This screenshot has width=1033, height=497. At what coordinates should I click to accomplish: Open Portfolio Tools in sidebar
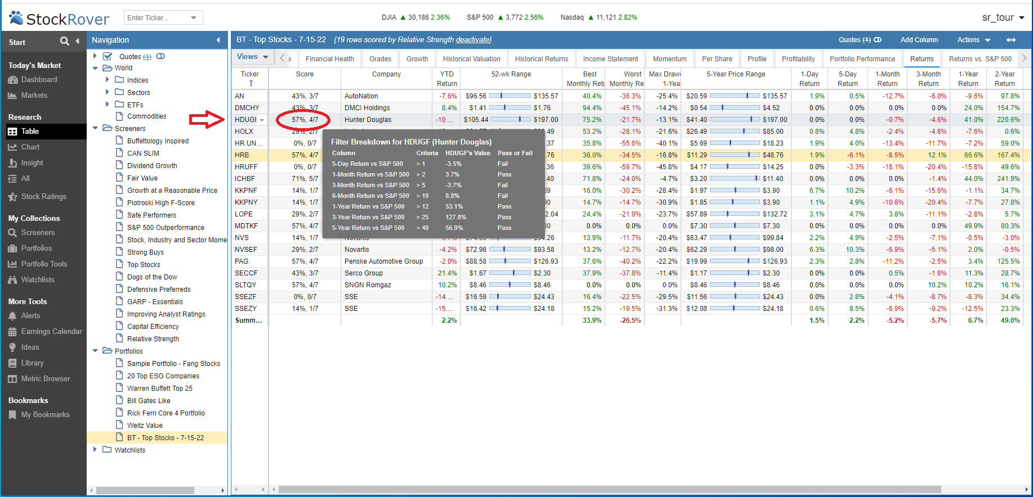38,264
